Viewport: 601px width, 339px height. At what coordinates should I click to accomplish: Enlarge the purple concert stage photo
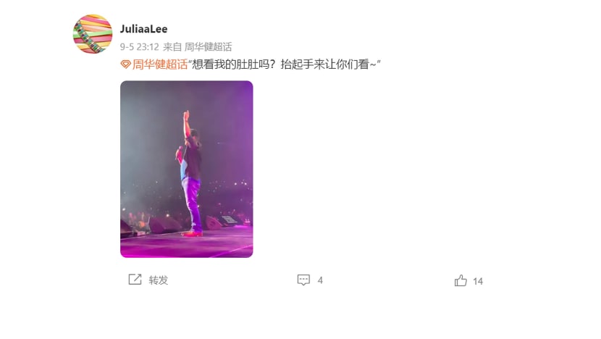click(187, 169)
